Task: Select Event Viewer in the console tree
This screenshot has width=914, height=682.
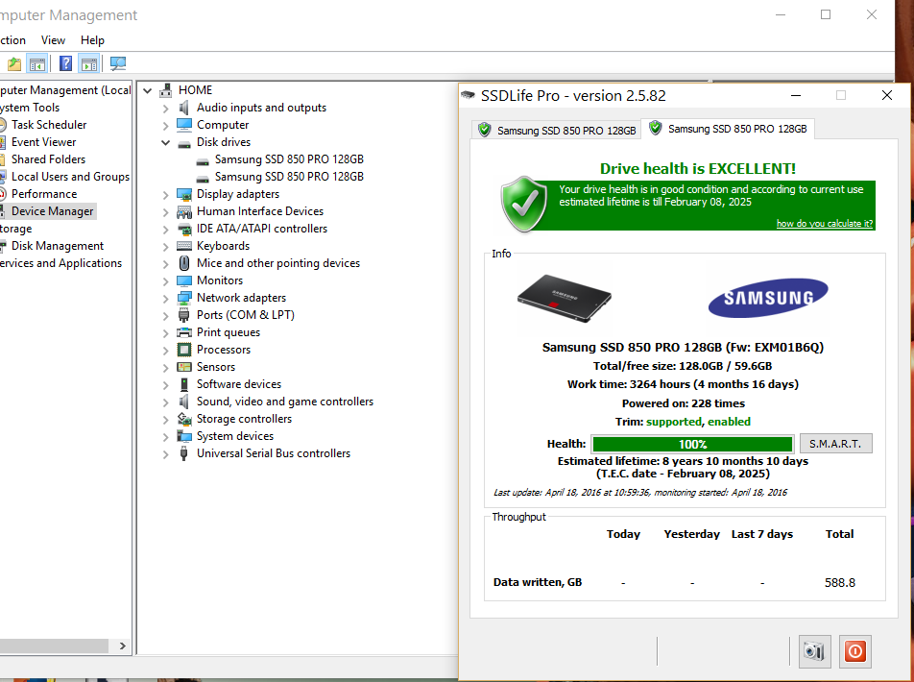Action: click(44, 142)
